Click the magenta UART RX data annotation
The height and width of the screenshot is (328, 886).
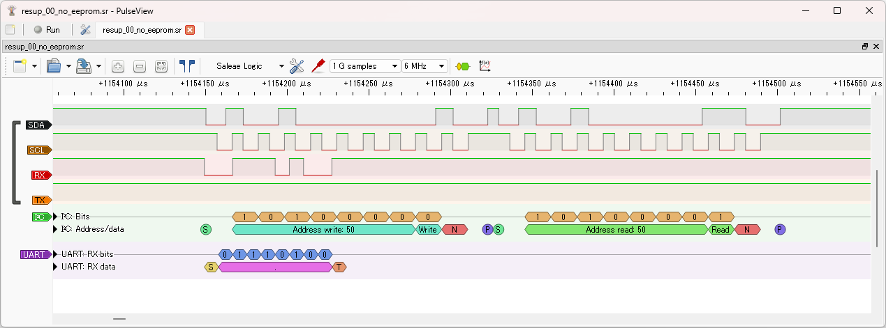pos(276,267)
